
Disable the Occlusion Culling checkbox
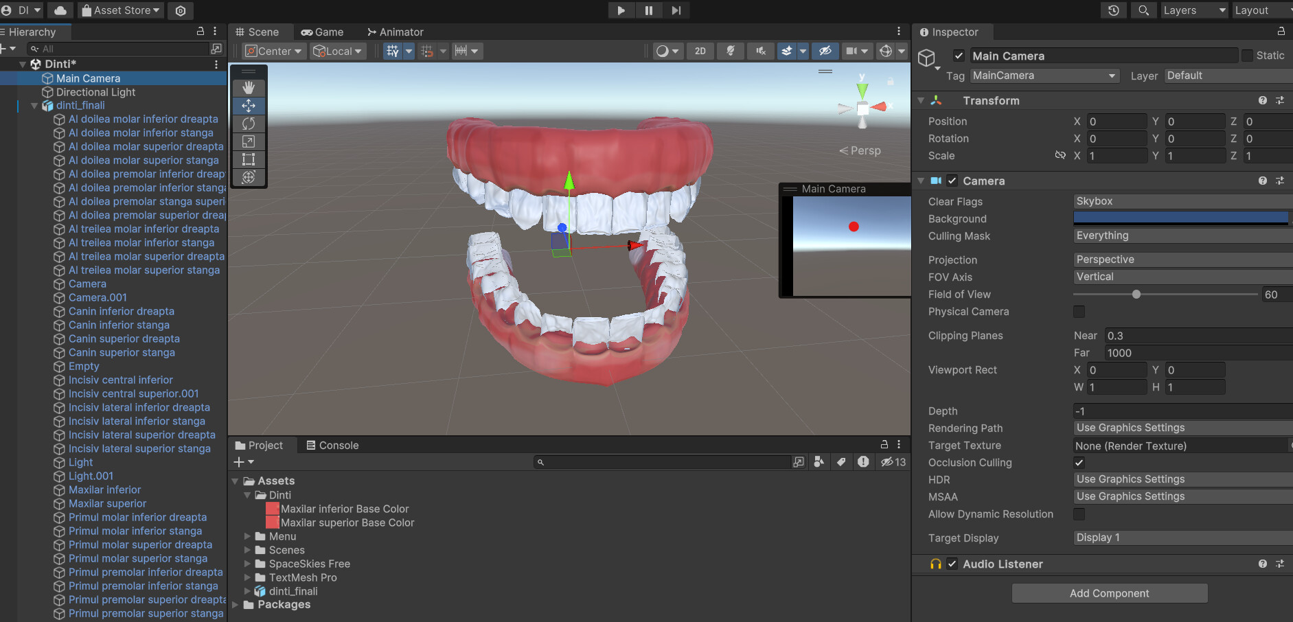click(x=1079, y=462)
